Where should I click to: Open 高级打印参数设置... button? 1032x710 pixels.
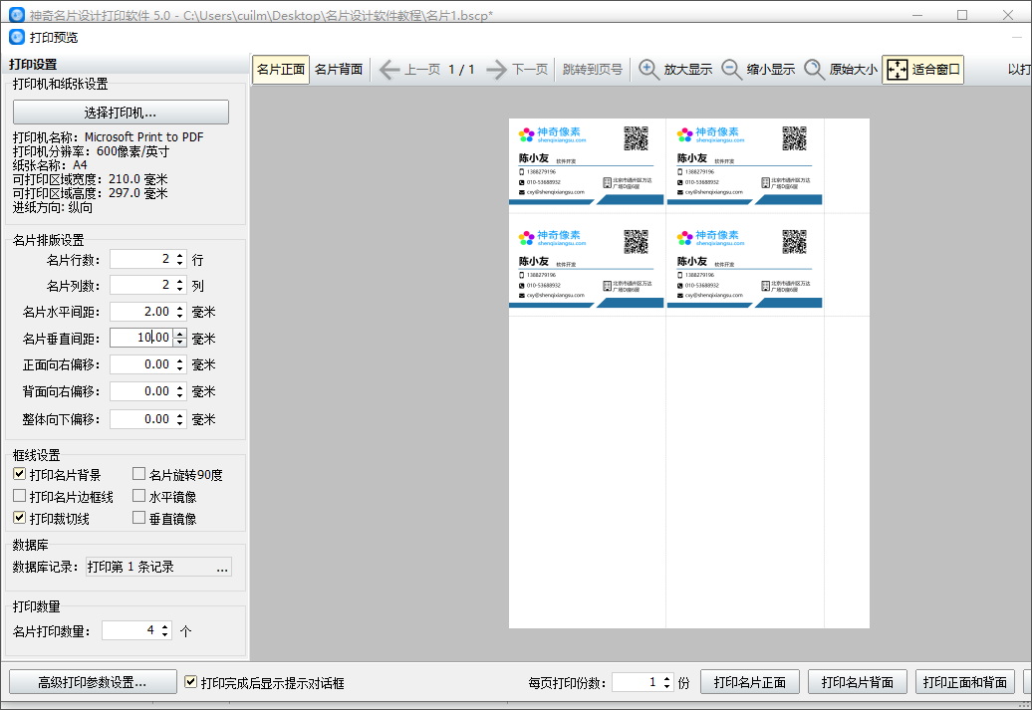(93, 682)
